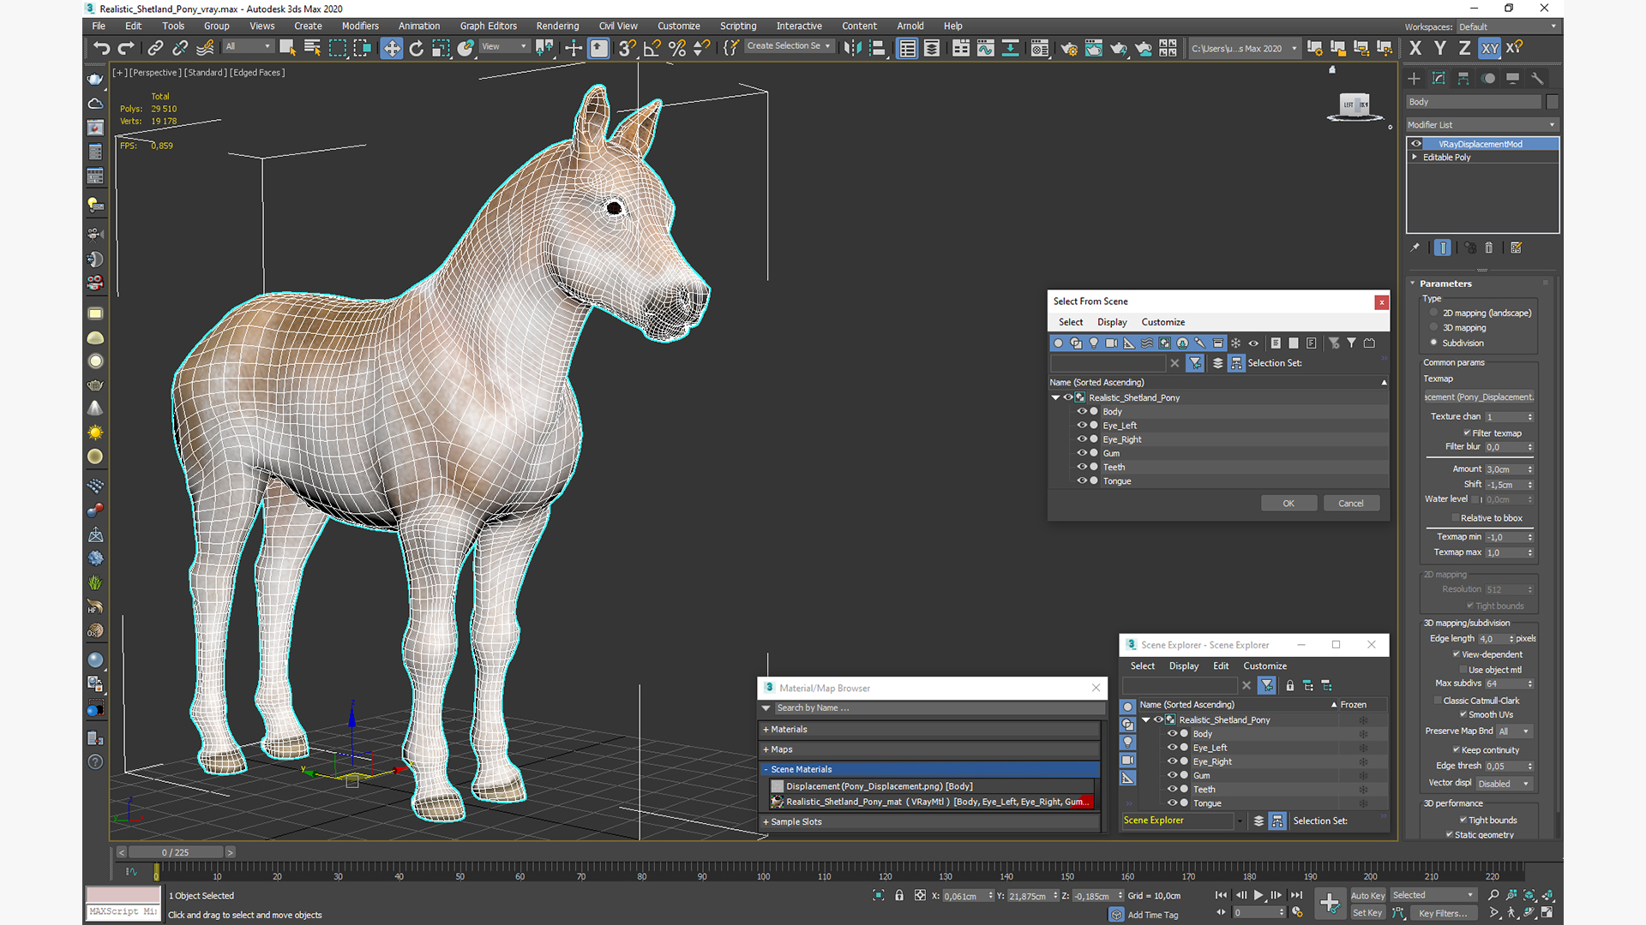Screen dimensions: 1646x925
Task: Toggle the Keep continuity checkbox
Action: tap(1457, 749)
